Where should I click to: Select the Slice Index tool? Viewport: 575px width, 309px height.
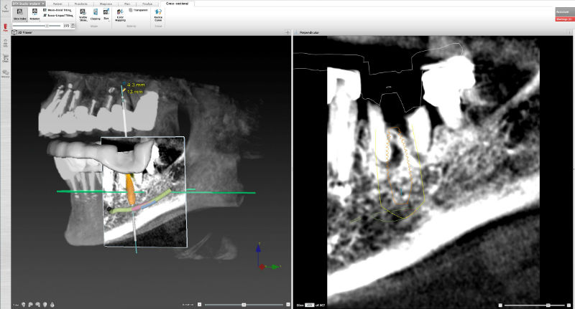(19, 14)
